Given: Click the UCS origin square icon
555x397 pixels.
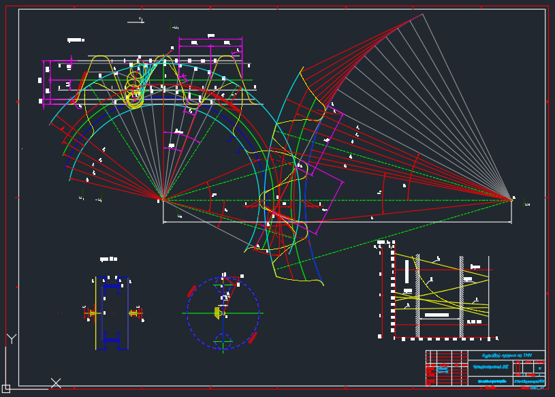Looking at the screenshot, I should coord(6,388).
